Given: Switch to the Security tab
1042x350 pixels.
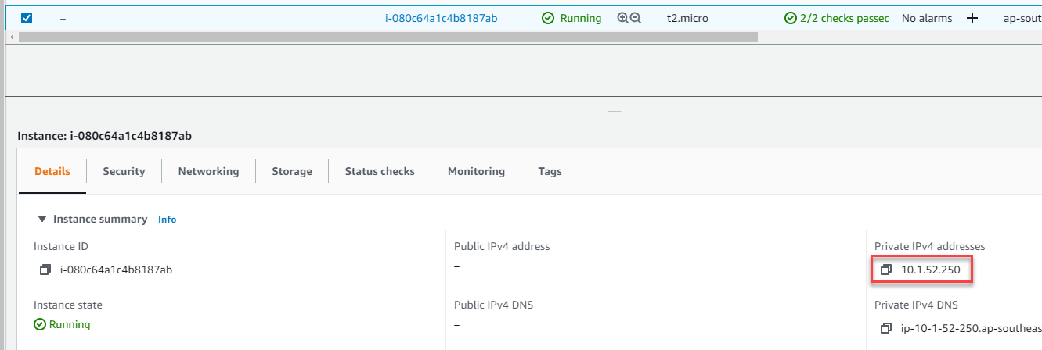Looking at the screenshot, I should [124, 171].
